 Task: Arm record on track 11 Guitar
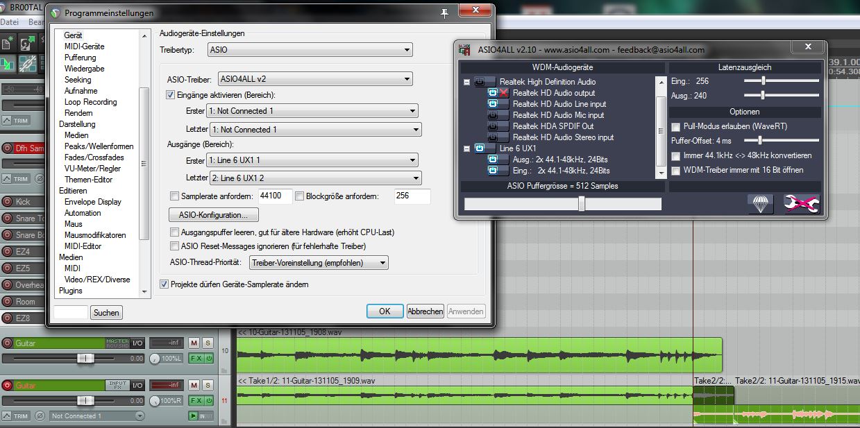click(x=8, y=385)
